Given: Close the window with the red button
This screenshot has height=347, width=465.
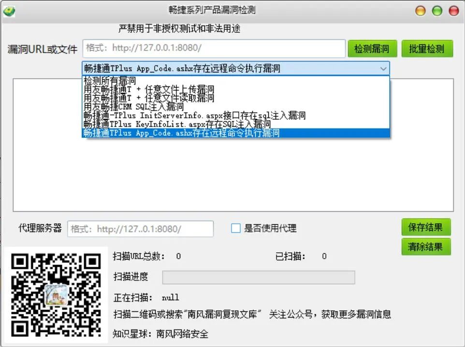Looking at the screenshot, I should click(x=454, y=11).
